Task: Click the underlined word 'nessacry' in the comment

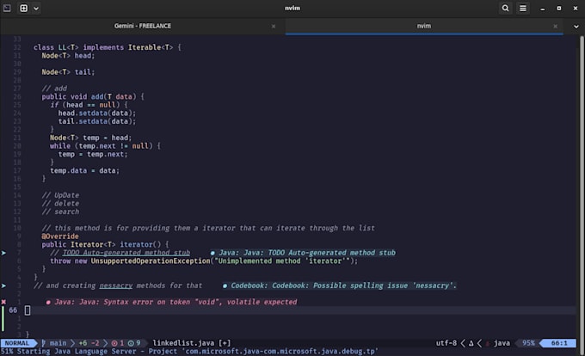Action: pos(115,285)
